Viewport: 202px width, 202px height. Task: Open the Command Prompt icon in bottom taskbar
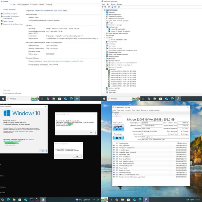pos(31,200)
